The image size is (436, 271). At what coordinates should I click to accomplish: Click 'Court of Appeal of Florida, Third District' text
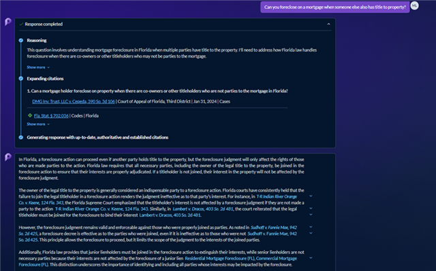pos(154,101)
